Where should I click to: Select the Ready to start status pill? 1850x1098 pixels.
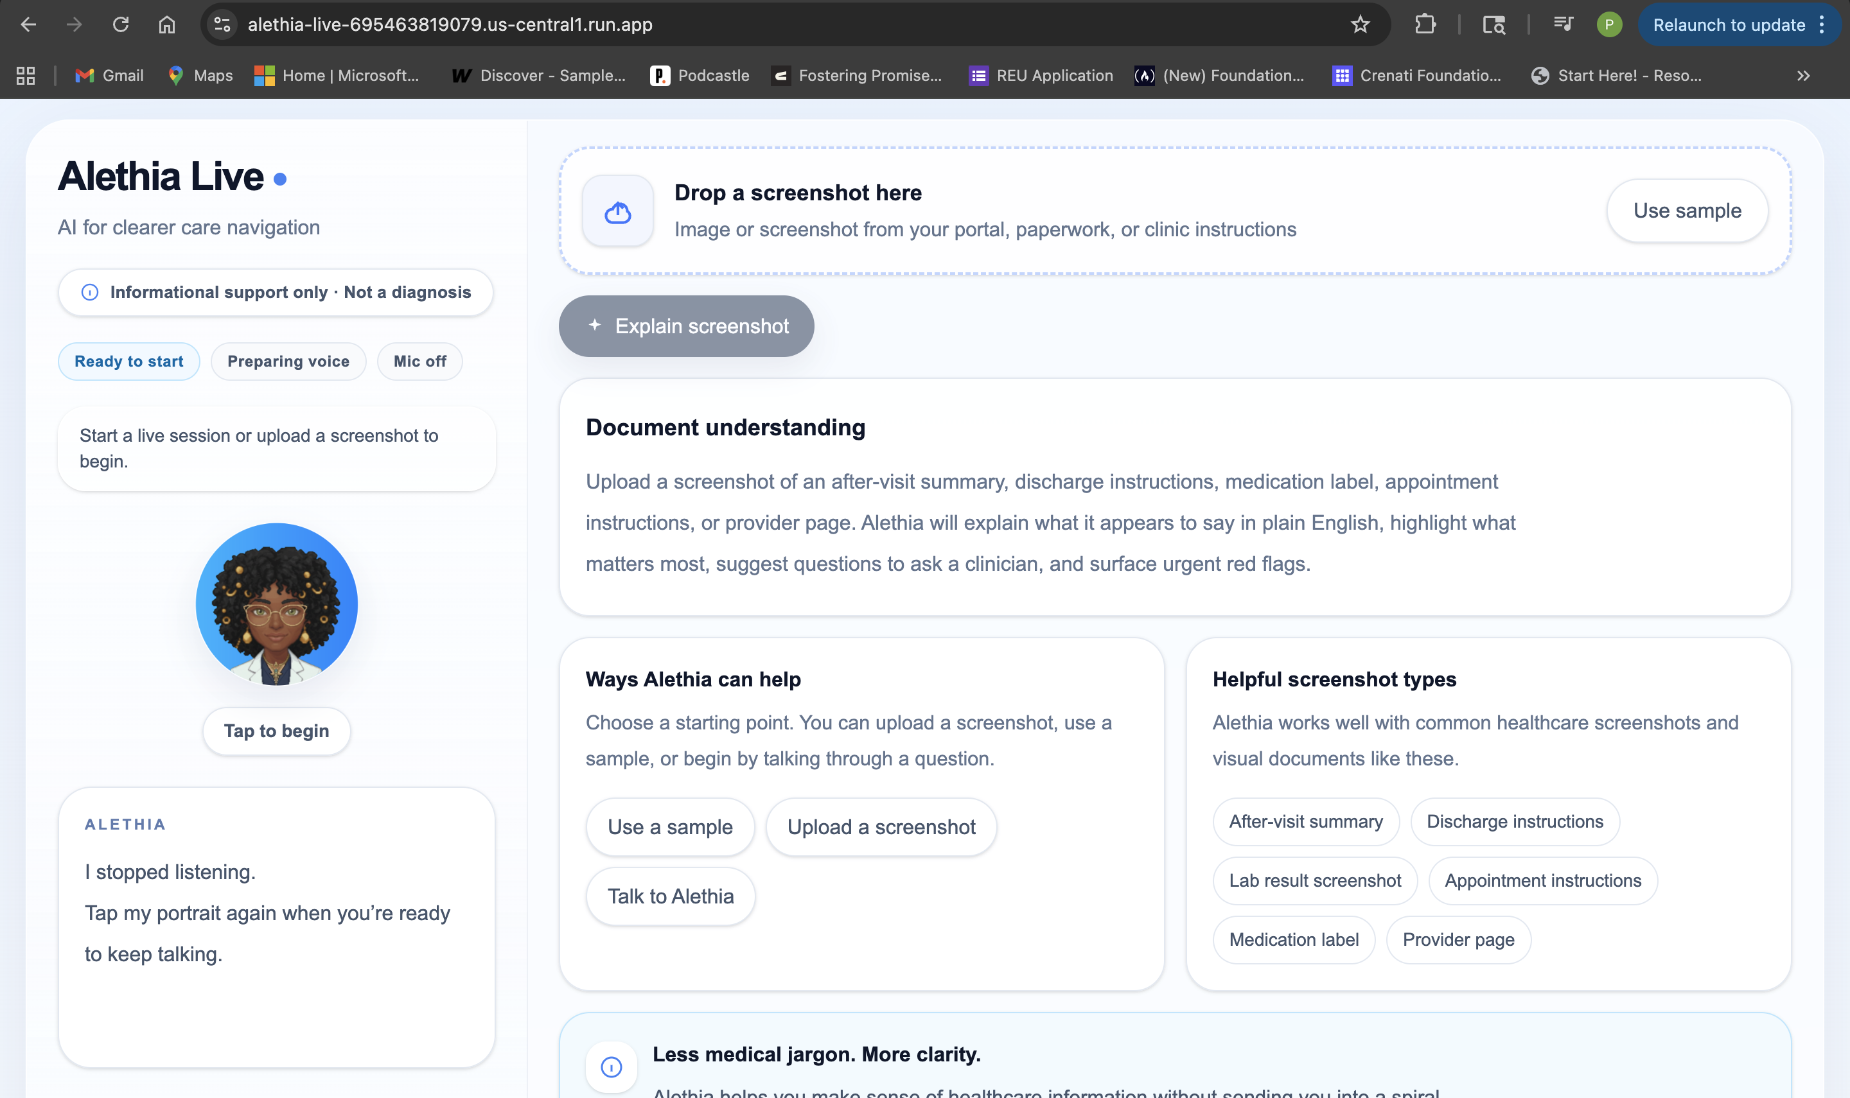pos(128,361)
